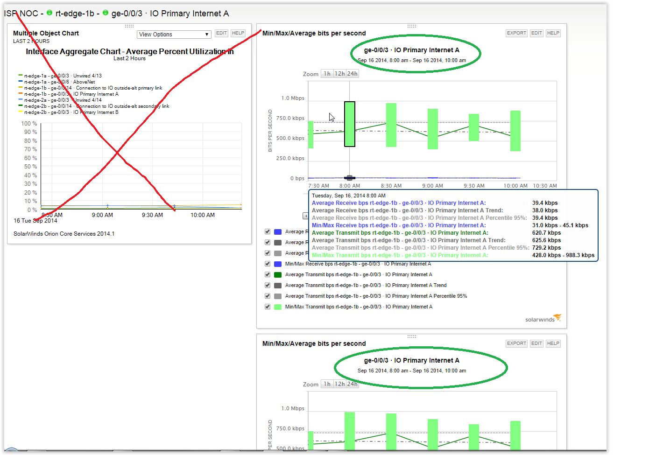The width and height of the screenshot is (656, 455).
Task: Click tooltip value '620.7 kbps'
Action: pyautogui.click(x=546, y=233)
